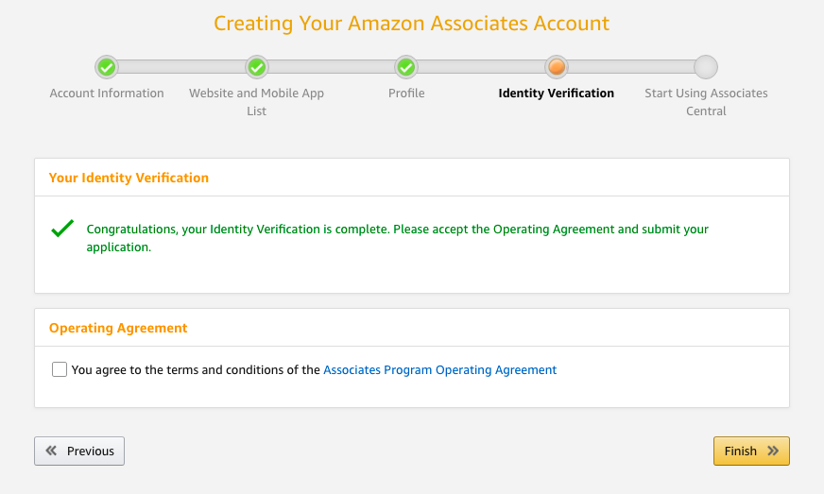824x494 pixels.
Task: Click the Your Identity Verification section heading
Action: (129, 178)
